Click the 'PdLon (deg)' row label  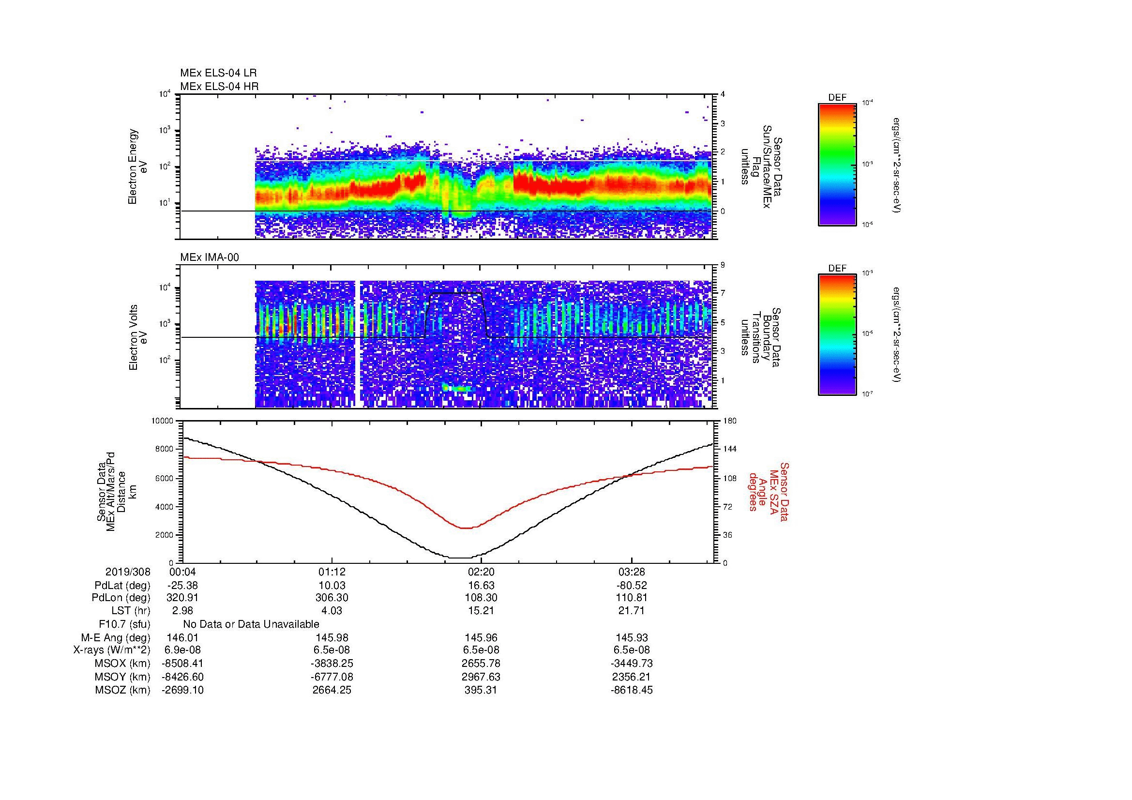[121, 598]
